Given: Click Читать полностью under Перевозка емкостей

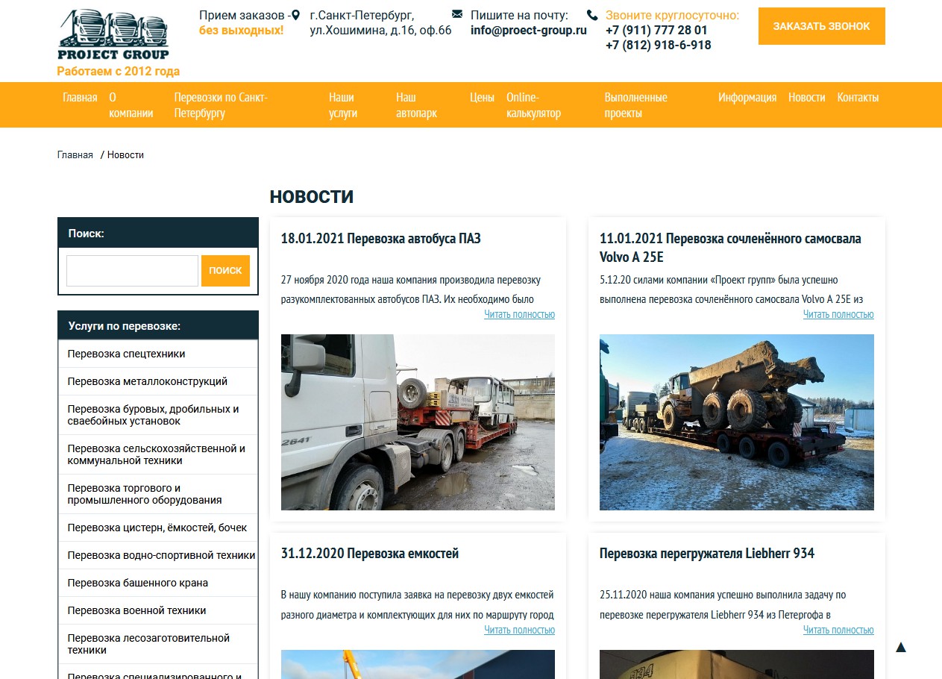Looking at the screenshot, I should (519, 630).
